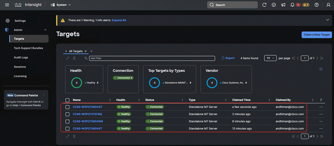Open Audit Logs in sidebar
The image size is (334, 146).
click(21, 58)
